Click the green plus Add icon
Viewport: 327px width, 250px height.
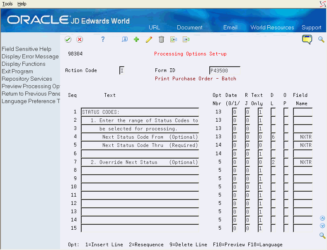(136, 39)
